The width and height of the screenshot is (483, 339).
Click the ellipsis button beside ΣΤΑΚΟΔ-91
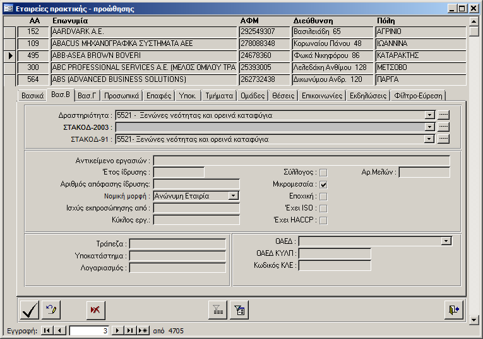tap(443, 139)
